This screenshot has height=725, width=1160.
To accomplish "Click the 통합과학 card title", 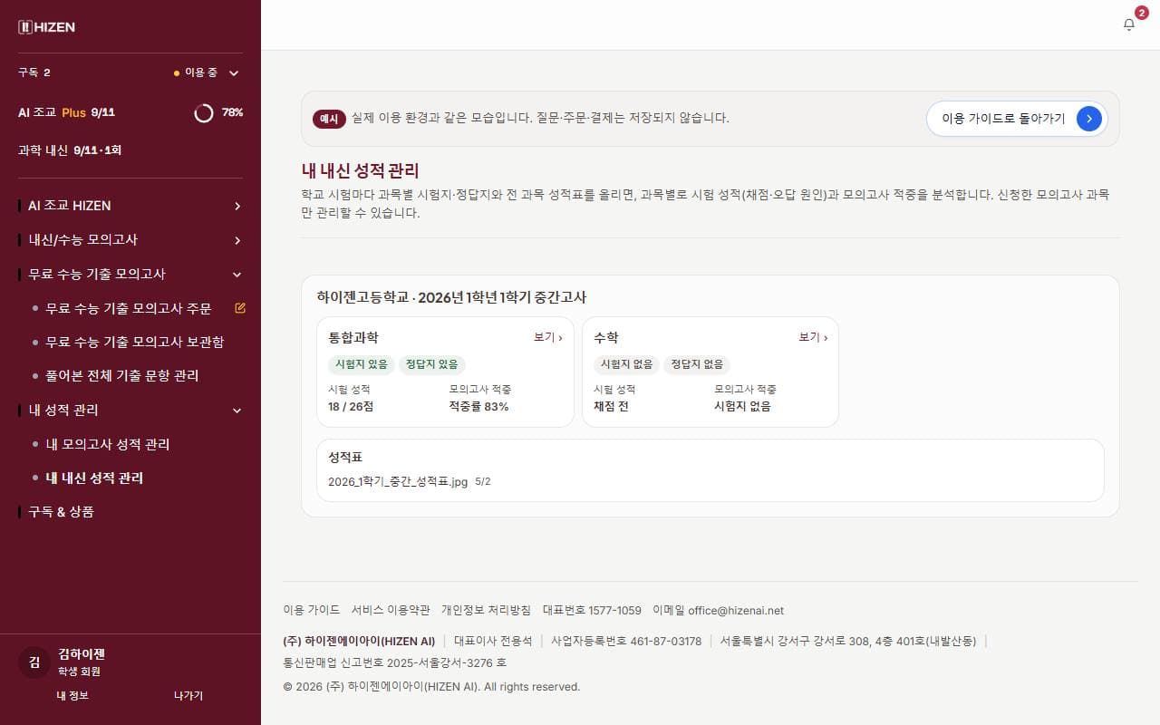I will (353, 337).
